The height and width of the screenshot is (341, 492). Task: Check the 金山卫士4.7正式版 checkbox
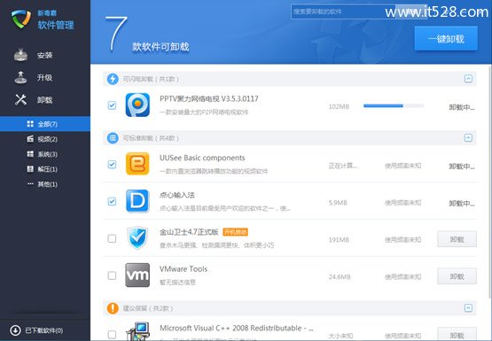[112, 238]
